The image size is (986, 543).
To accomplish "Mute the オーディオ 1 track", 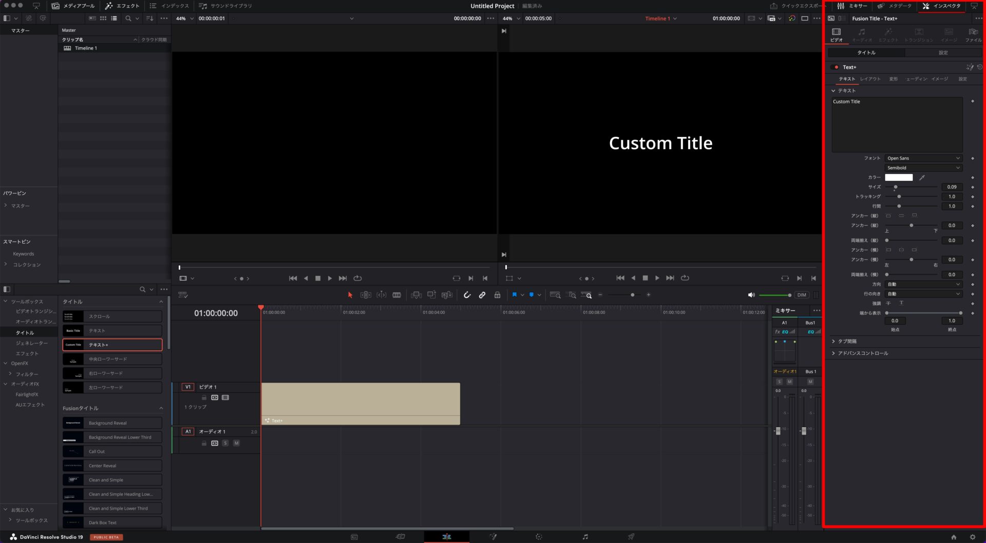I will coord(236,443).
